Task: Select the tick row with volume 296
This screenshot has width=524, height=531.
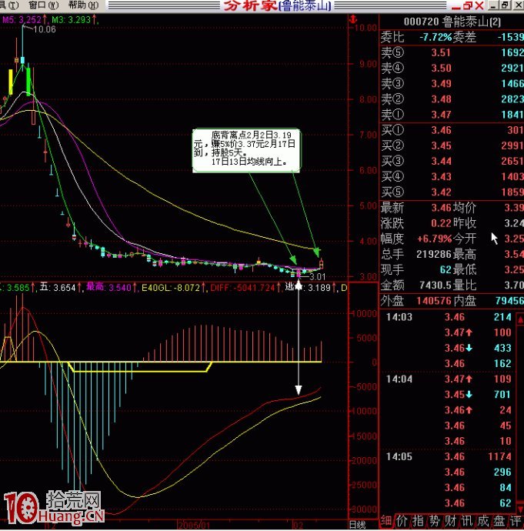Action: (x=450, y=473)
